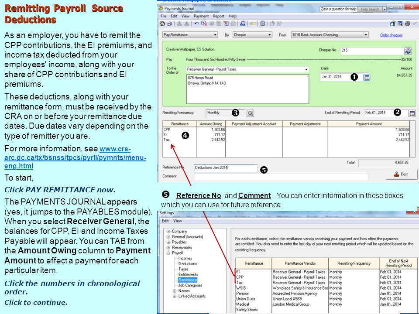Expand the General (Accounts) node in the Settings tree
419x314 pixels.
click(x=168, y=236)
